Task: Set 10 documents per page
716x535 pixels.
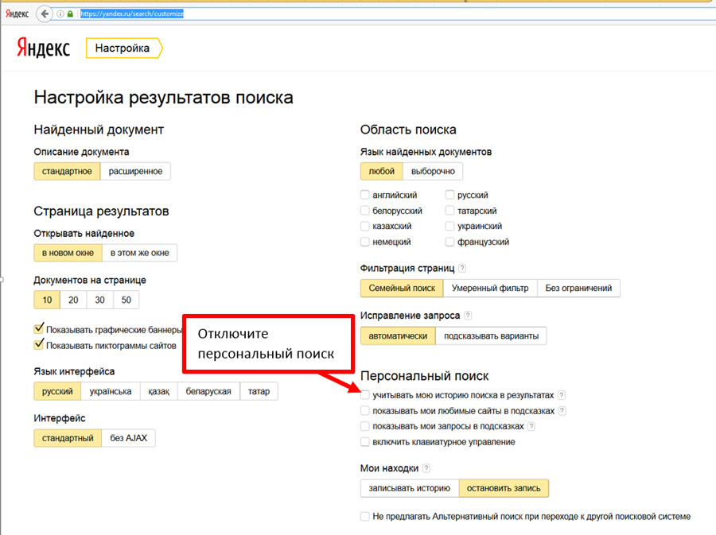Action: click(x=47, y=300)
